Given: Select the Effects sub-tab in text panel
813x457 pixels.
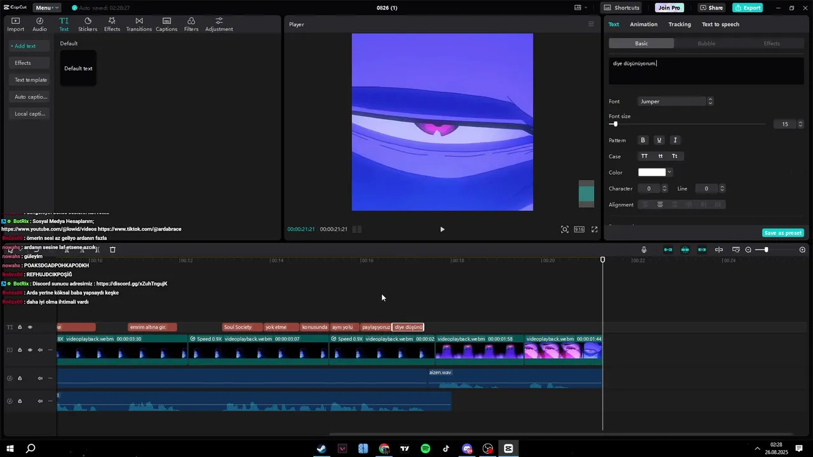Looking at the screenshot, I should [x=771, y=43].
